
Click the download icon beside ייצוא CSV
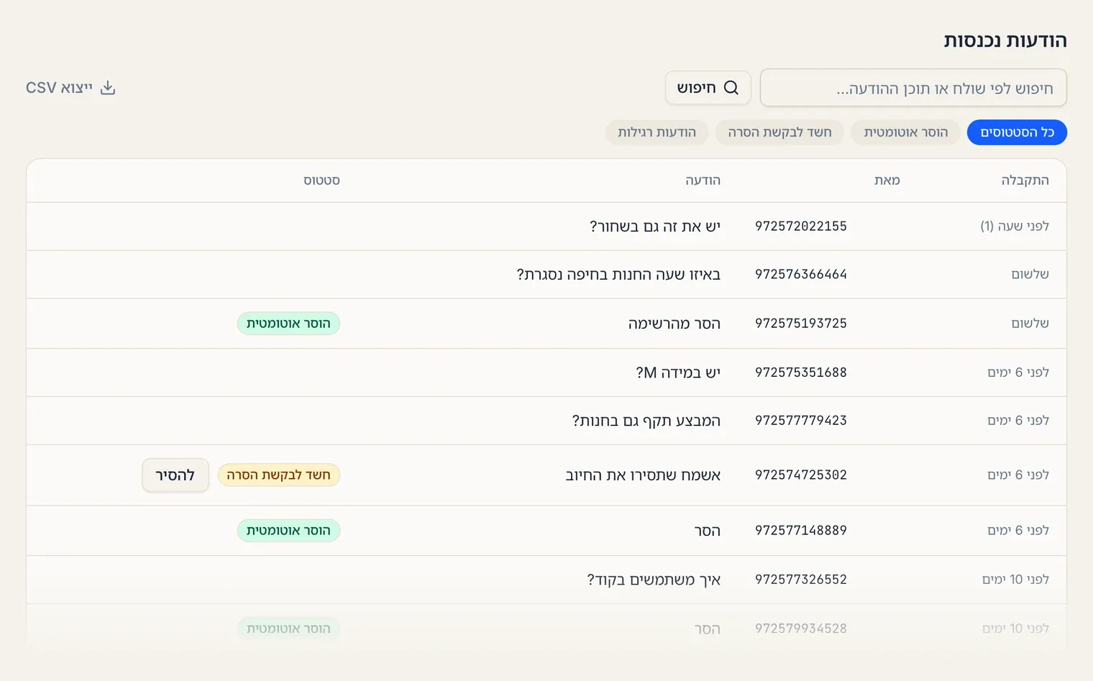click(108, 88)
